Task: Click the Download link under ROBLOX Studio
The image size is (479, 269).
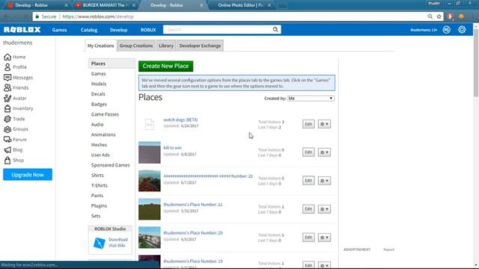Action: pyautogui.click(x=118, y=240)
